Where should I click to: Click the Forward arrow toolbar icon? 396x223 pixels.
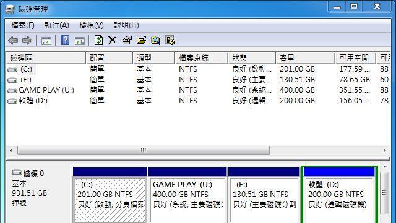[x=27, y=40]
